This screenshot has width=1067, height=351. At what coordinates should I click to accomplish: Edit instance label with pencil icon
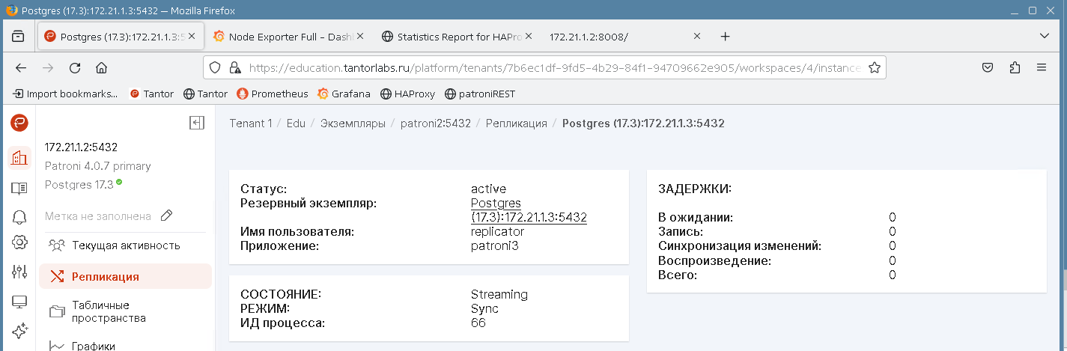point(167,216)
